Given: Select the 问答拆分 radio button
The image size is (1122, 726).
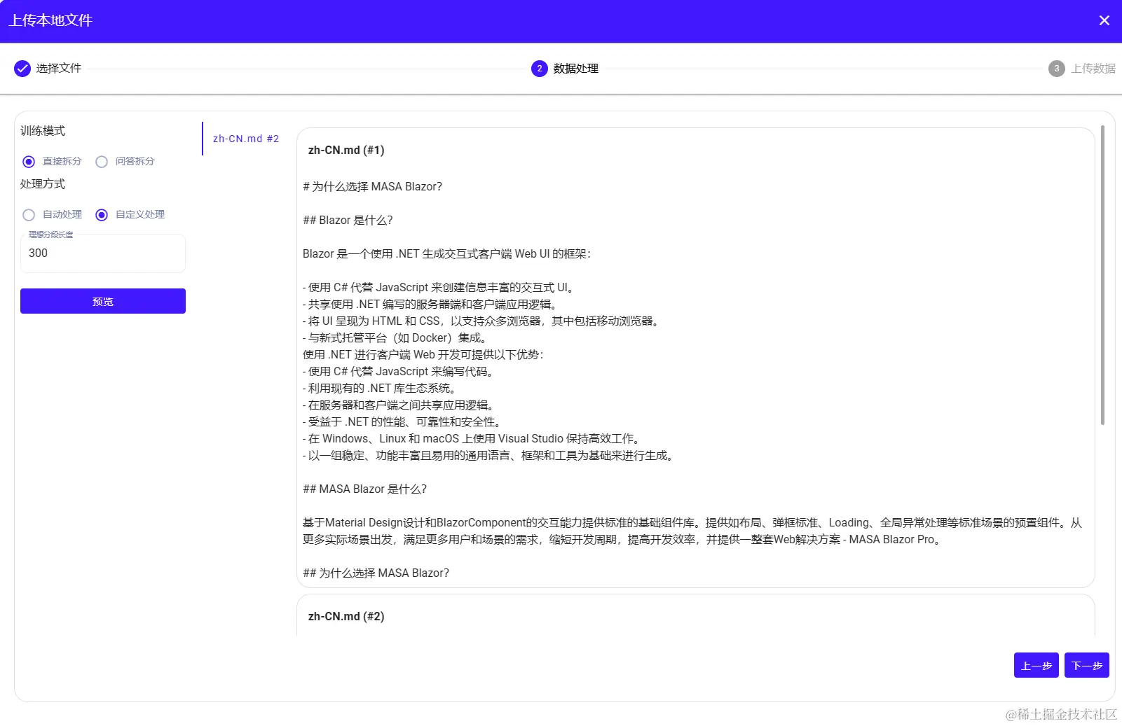Looking at the screenshot, I should tap(102, 162).
